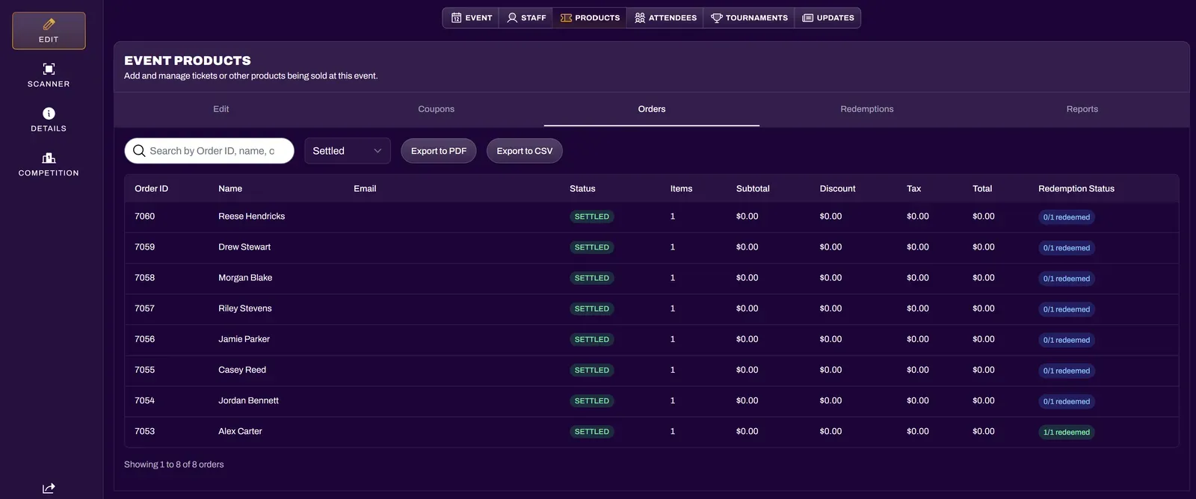The width and height of the screenshot is (1196, 499).
Task: Open order 7054
Action: tap(145, 400)
